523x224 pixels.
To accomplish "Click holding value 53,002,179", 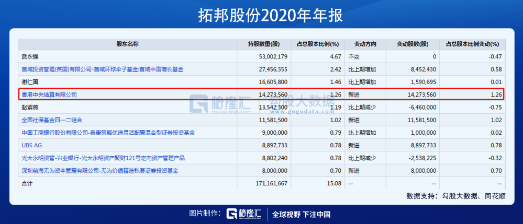I will pyautogui.click(x=273, y=56).
